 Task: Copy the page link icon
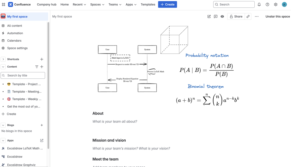(248, 16)
